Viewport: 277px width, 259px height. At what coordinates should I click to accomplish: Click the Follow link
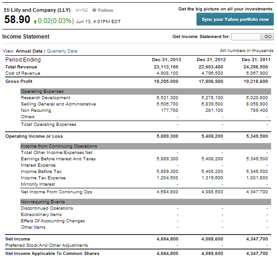click(x=105, y=10)
